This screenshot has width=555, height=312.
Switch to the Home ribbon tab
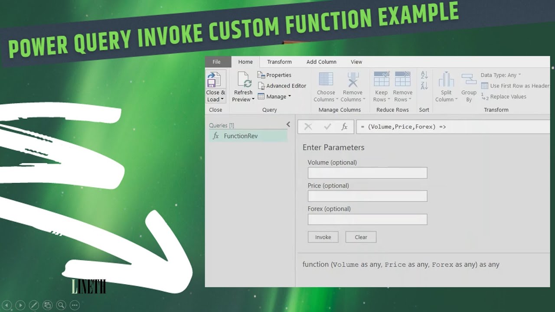point(245,62)
